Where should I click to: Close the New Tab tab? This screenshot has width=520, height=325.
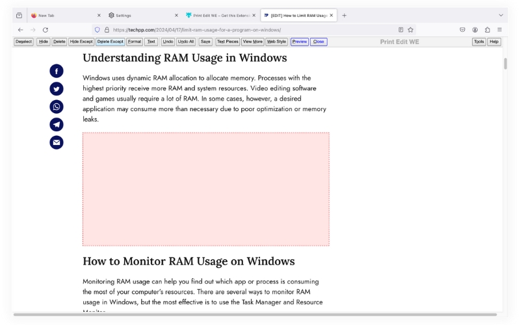tap(99, 16)
